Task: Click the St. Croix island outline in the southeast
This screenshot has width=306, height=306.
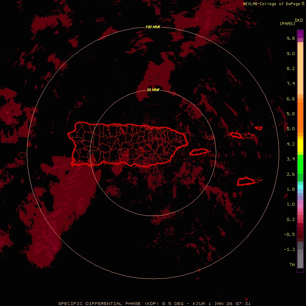Action: [x=246, y=182]
